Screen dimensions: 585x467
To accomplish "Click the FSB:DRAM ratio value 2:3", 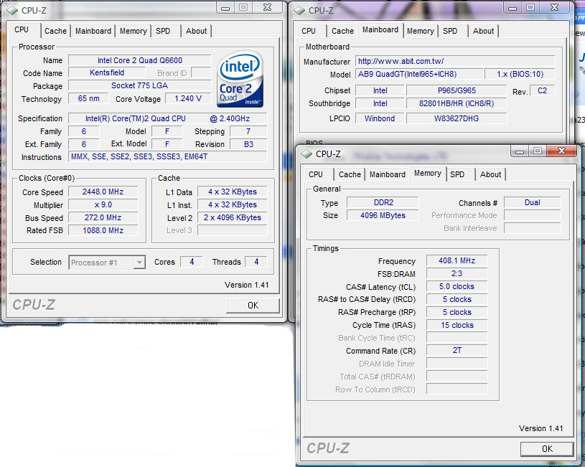I will [x=457, y=273].
